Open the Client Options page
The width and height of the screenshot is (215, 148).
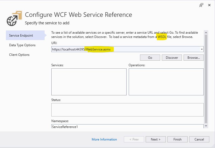(x=19, y=55)
